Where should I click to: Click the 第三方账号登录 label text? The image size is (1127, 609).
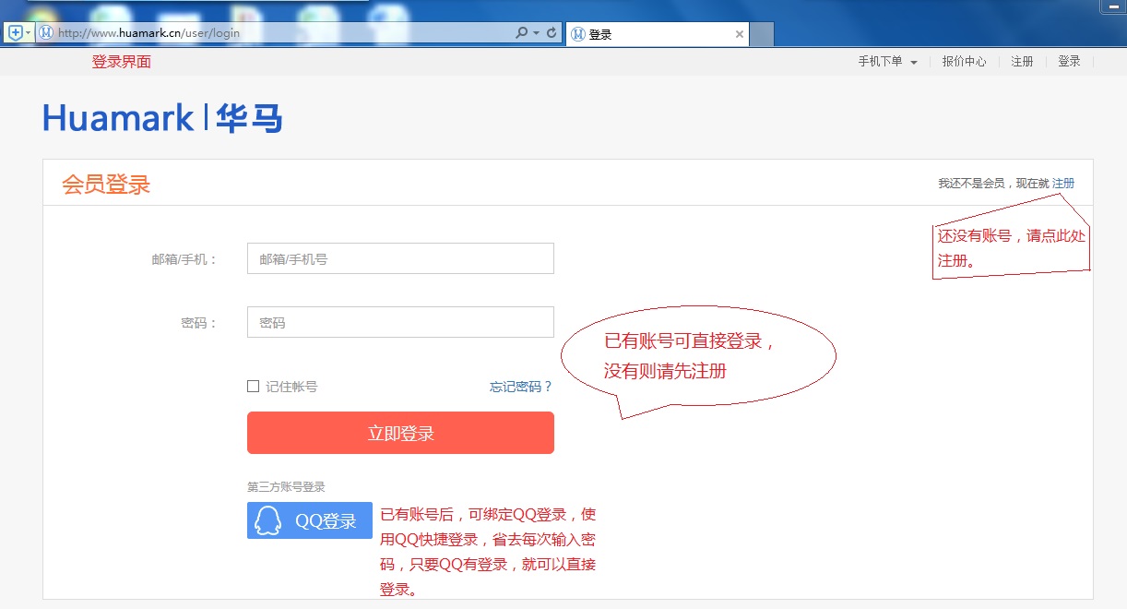coord(286,487)
